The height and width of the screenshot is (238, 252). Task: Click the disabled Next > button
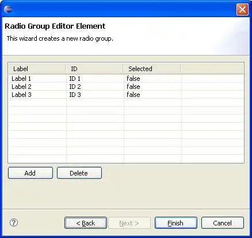tap(129, 223)
